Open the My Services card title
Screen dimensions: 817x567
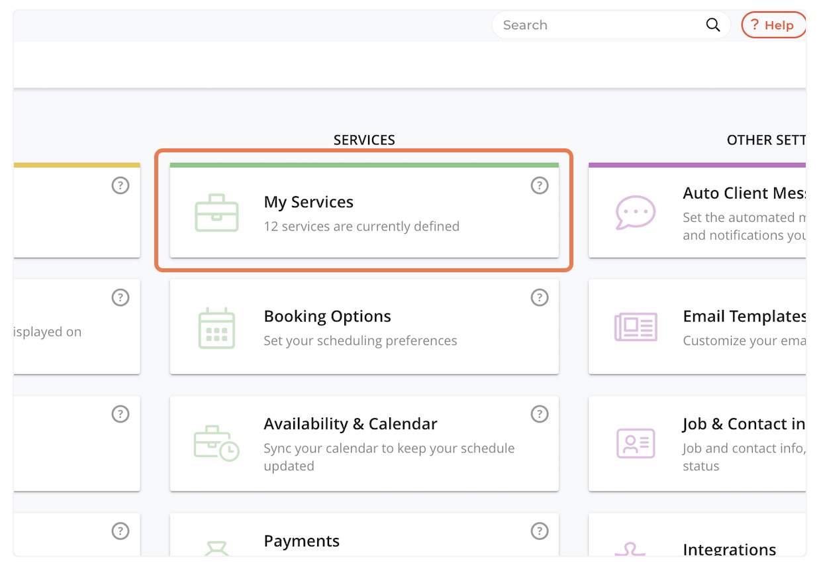pos(309,202)
